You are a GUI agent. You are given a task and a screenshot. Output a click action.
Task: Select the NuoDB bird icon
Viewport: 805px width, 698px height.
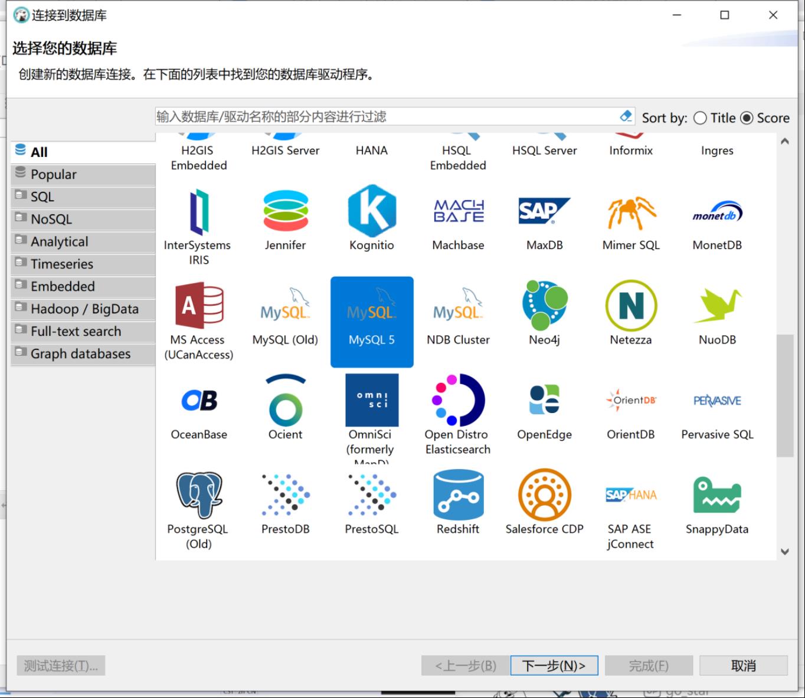click(x=717, y=306)
